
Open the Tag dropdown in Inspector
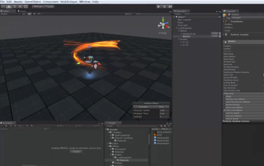pos(247,18)
